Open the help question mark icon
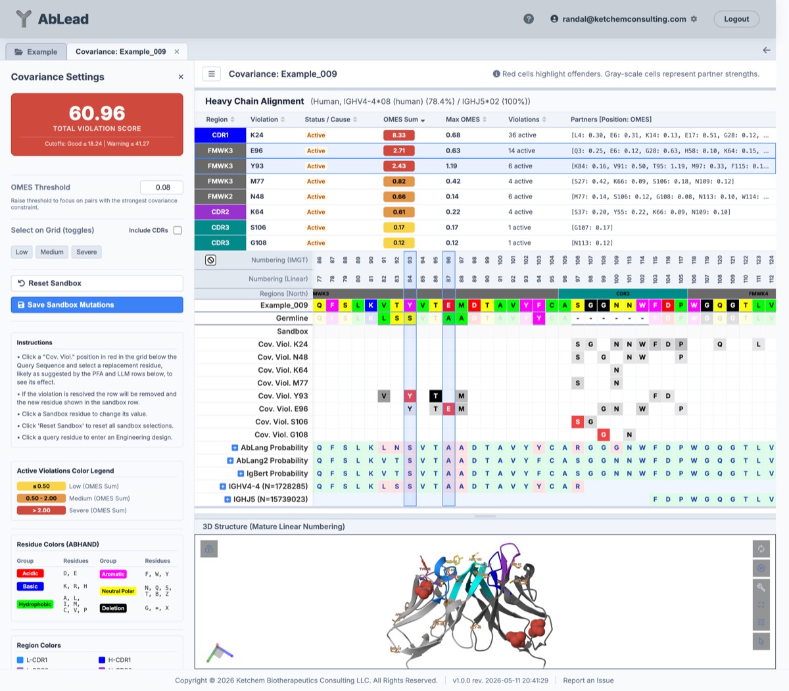 pyautogui.click(x=528, y=19)
